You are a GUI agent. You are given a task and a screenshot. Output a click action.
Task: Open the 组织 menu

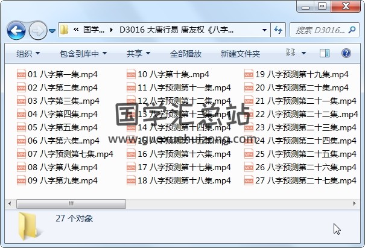click(28, 54)
